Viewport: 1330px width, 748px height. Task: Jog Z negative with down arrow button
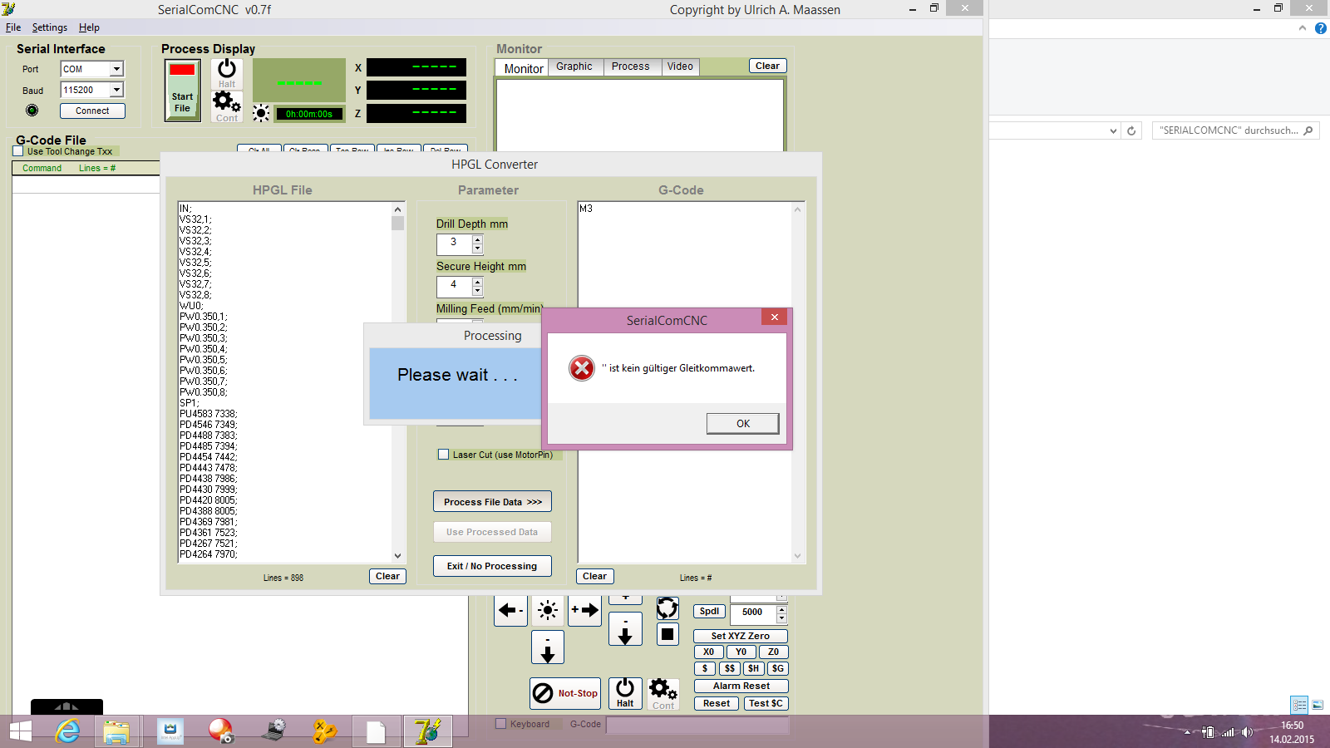click(625, 629)
